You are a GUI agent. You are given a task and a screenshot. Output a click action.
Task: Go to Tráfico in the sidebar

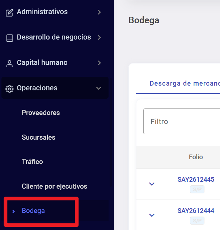(32, 162)
